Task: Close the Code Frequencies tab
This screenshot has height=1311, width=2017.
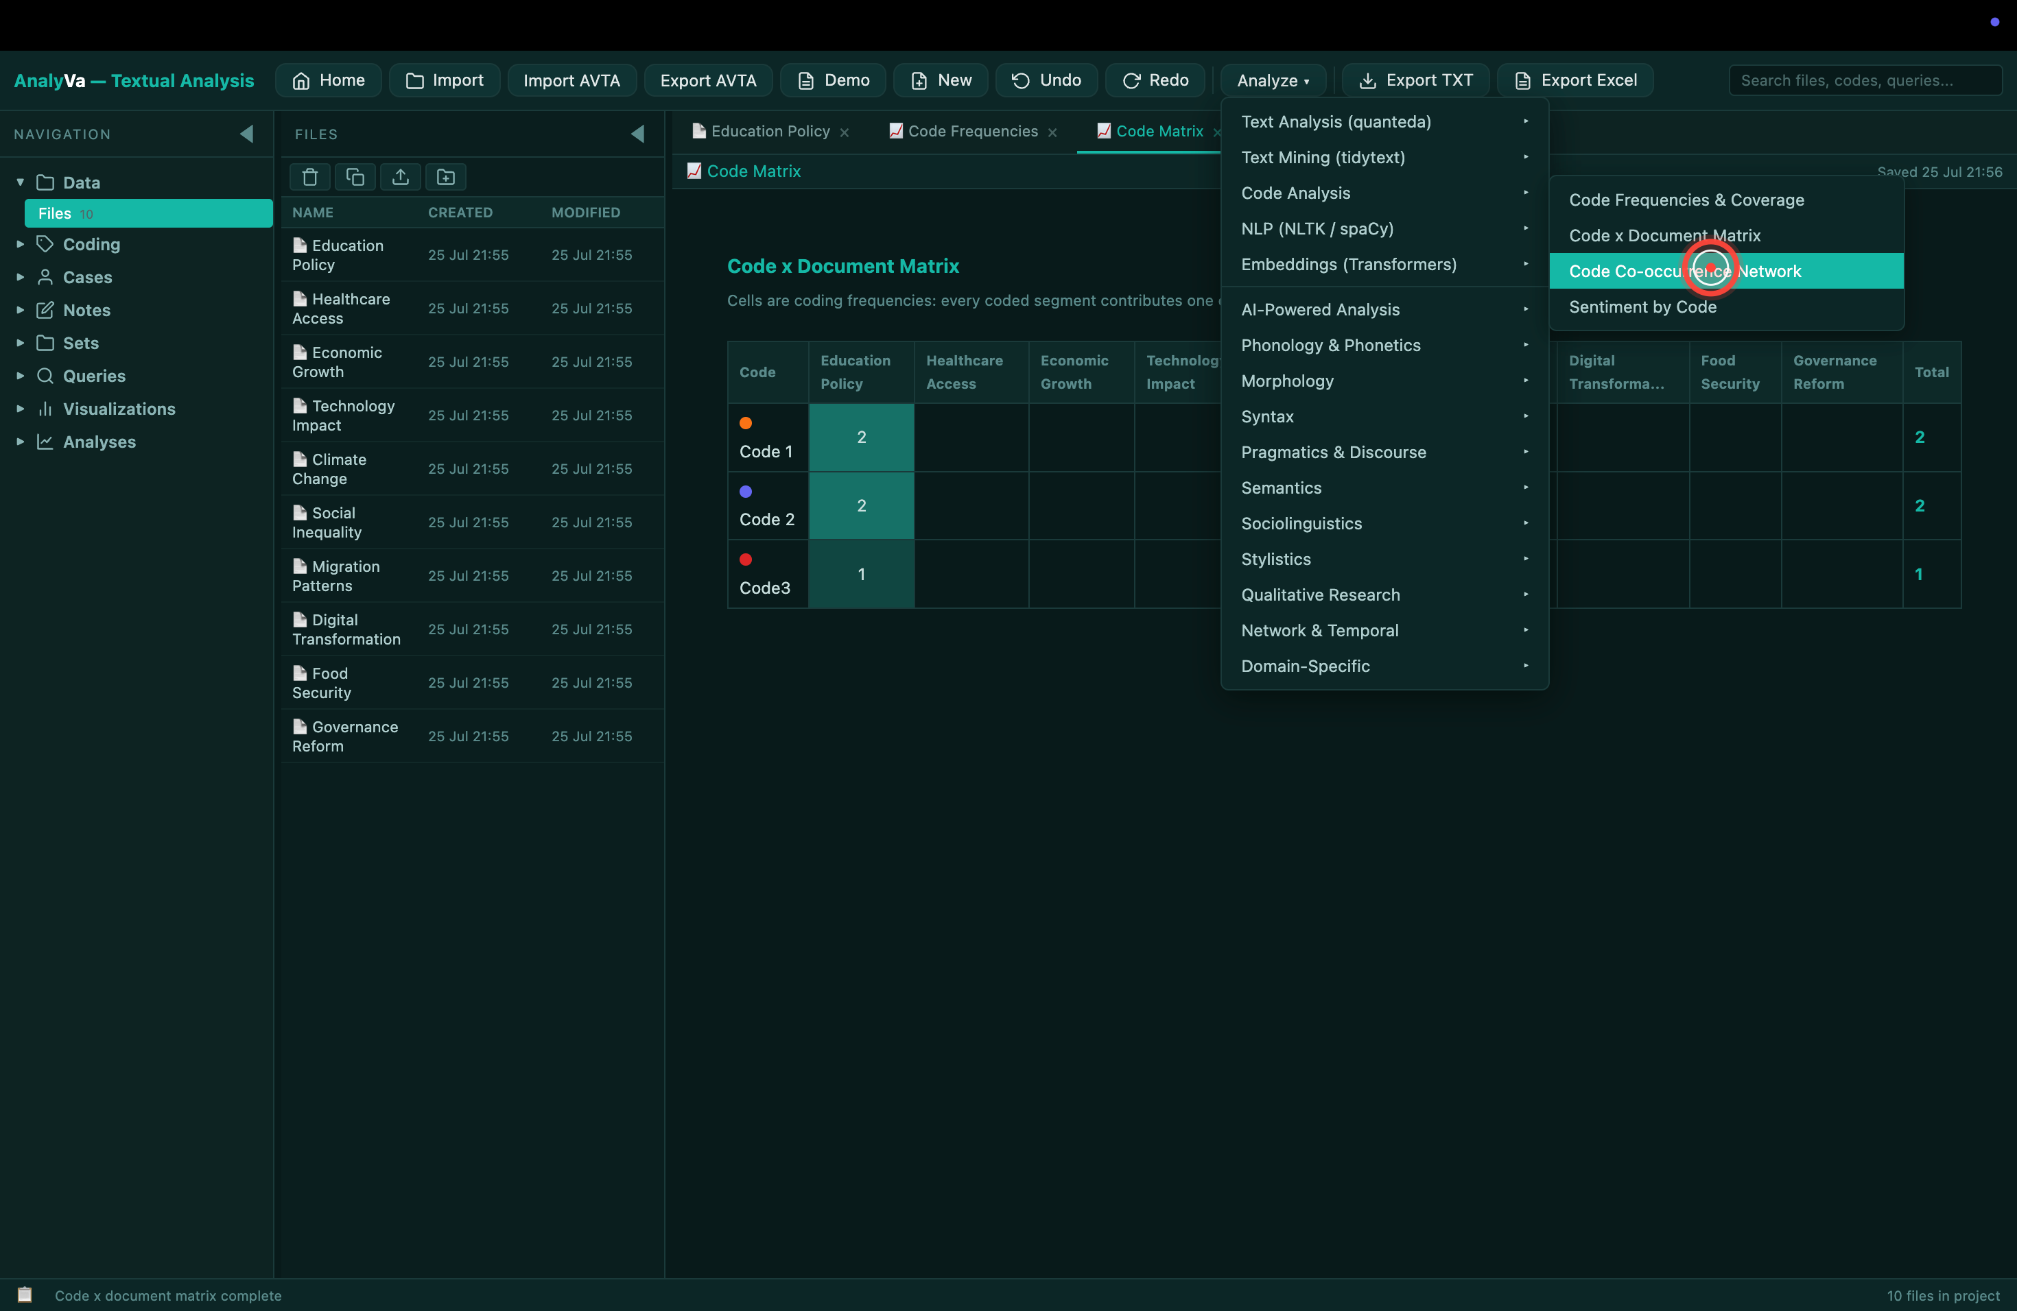Action: click(1052, 132)
